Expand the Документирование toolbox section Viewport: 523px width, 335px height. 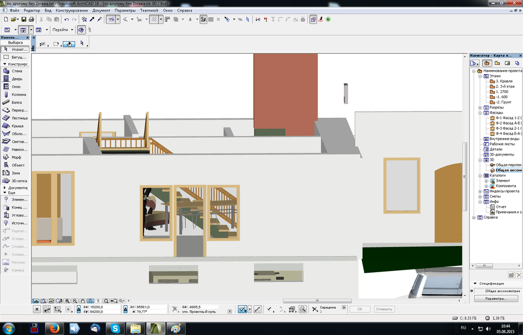(x=5, y=187)
